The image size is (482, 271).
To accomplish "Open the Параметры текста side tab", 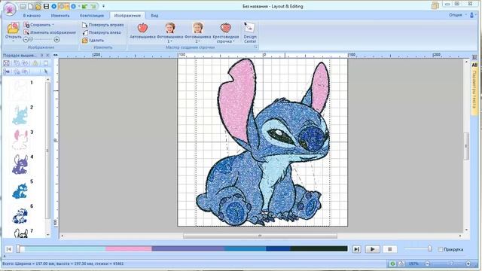I will 474,92.
